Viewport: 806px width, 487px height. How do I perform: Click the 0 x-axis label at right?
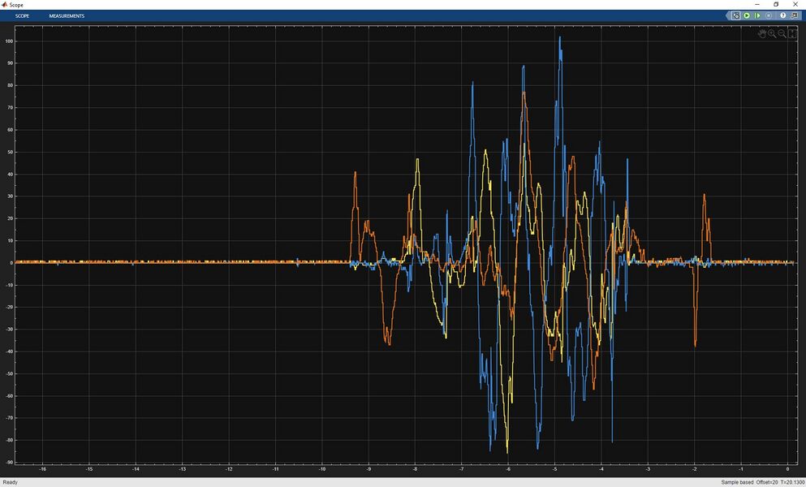(787, 469)
